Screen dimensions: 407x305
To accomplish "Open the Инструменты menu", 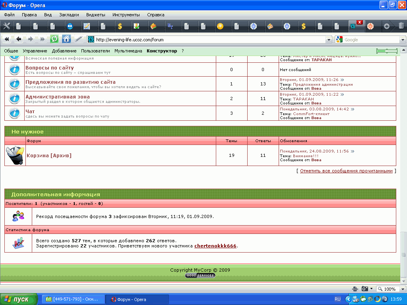I will click(126, 15).
